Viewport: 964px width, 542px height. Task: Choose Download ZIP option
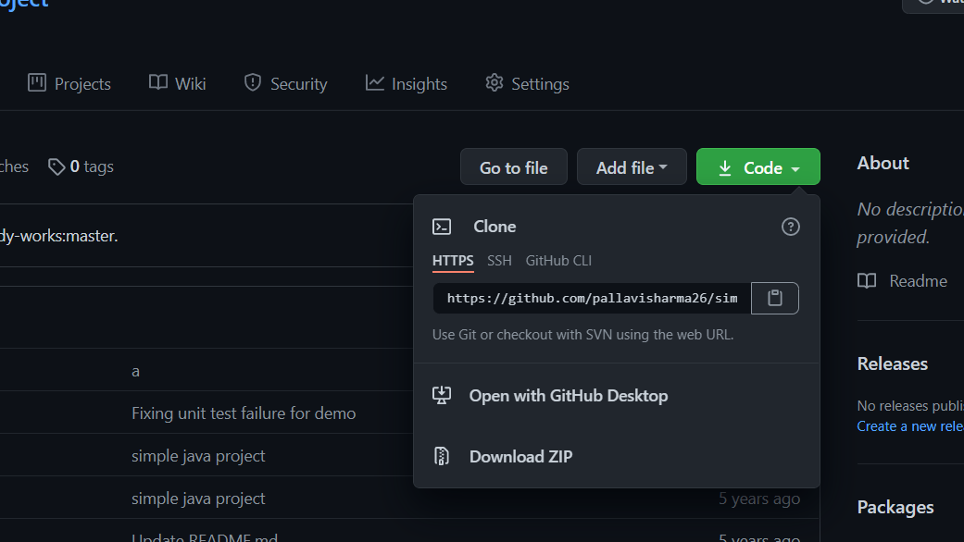(x=520, y=457)
